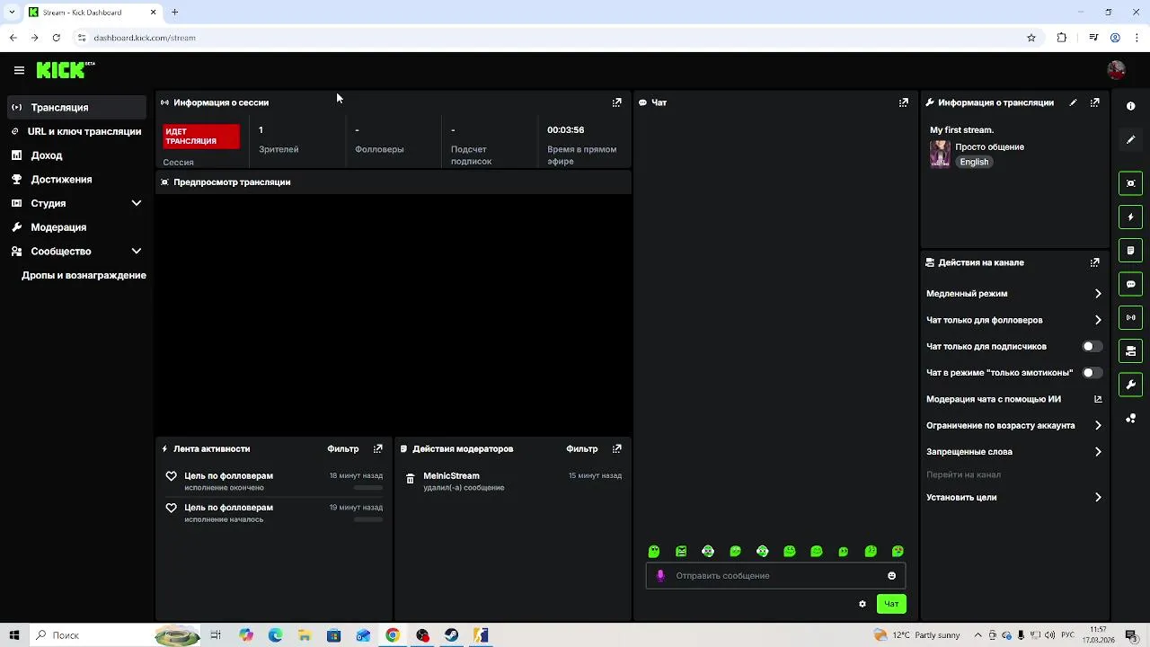
Task: Open Steam from the taskbar
Action: click(x=452, y=635)
